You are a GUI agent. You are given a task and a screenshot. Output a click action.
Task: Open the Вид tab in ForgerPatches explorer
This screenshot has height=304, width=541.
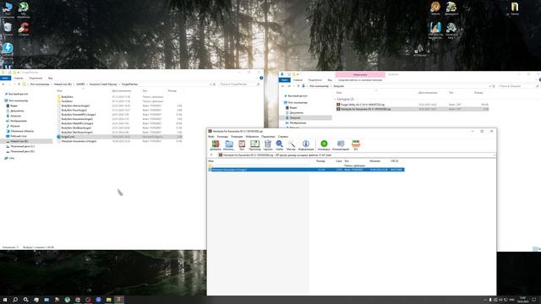coord(51,79)
